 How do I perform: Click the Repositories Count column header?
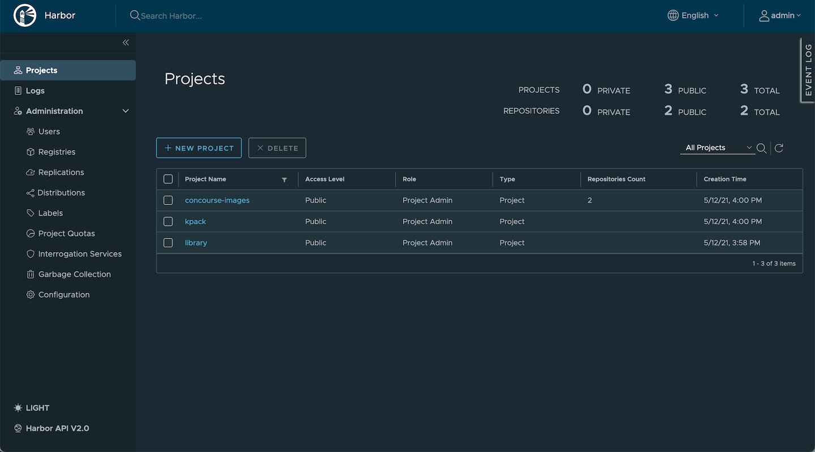pyautogui.click(x=616, y=179)
